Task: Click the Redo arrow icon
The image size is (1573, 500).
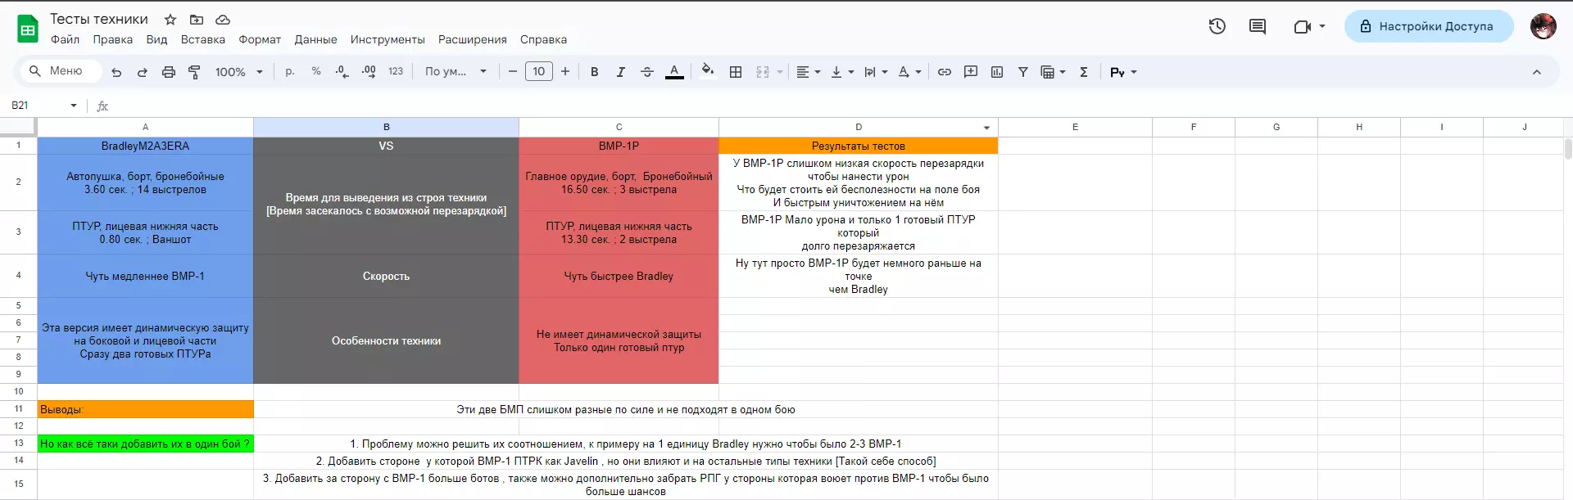Action: click(x=143, y=72)
